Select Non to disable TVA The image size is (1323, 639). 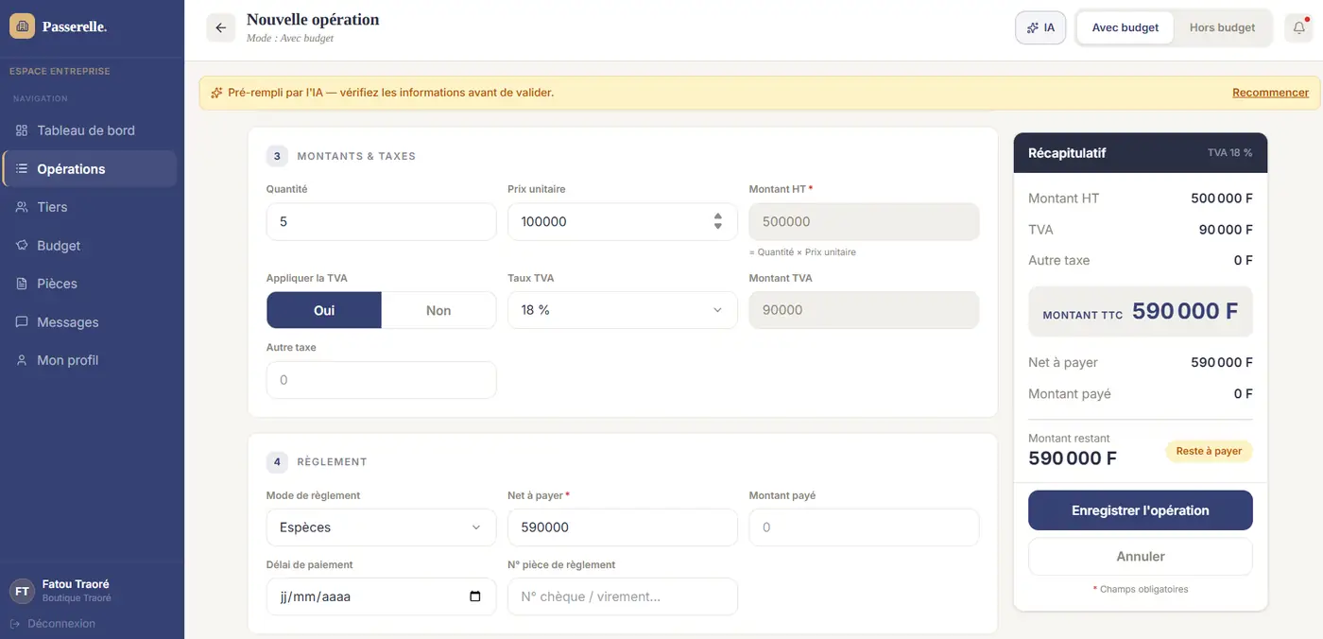tap(438, 310)
